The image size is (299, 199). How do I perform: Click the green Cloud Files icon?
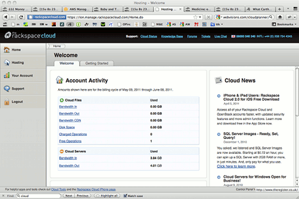[61, 100]
